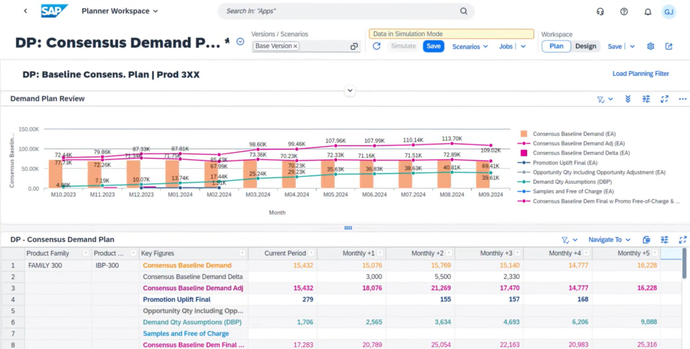Open Demand Plan Review more options
This screenshot has height=349, width=690.
683,100
